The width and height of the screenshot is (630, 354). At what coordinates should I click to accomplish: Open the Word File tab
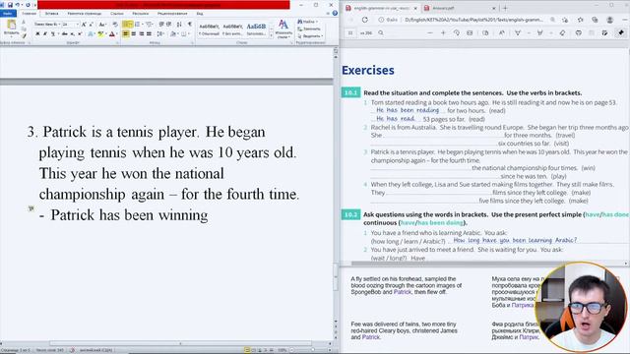pyautogui.click(x=8, y=13)
